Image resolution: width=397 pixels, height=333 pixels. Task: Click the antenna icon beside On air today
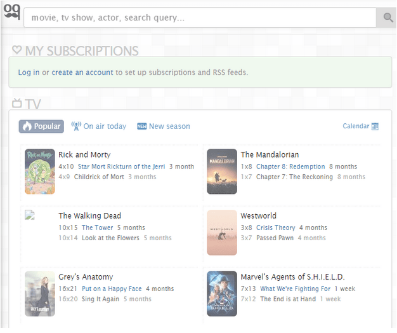click(76, 126)
